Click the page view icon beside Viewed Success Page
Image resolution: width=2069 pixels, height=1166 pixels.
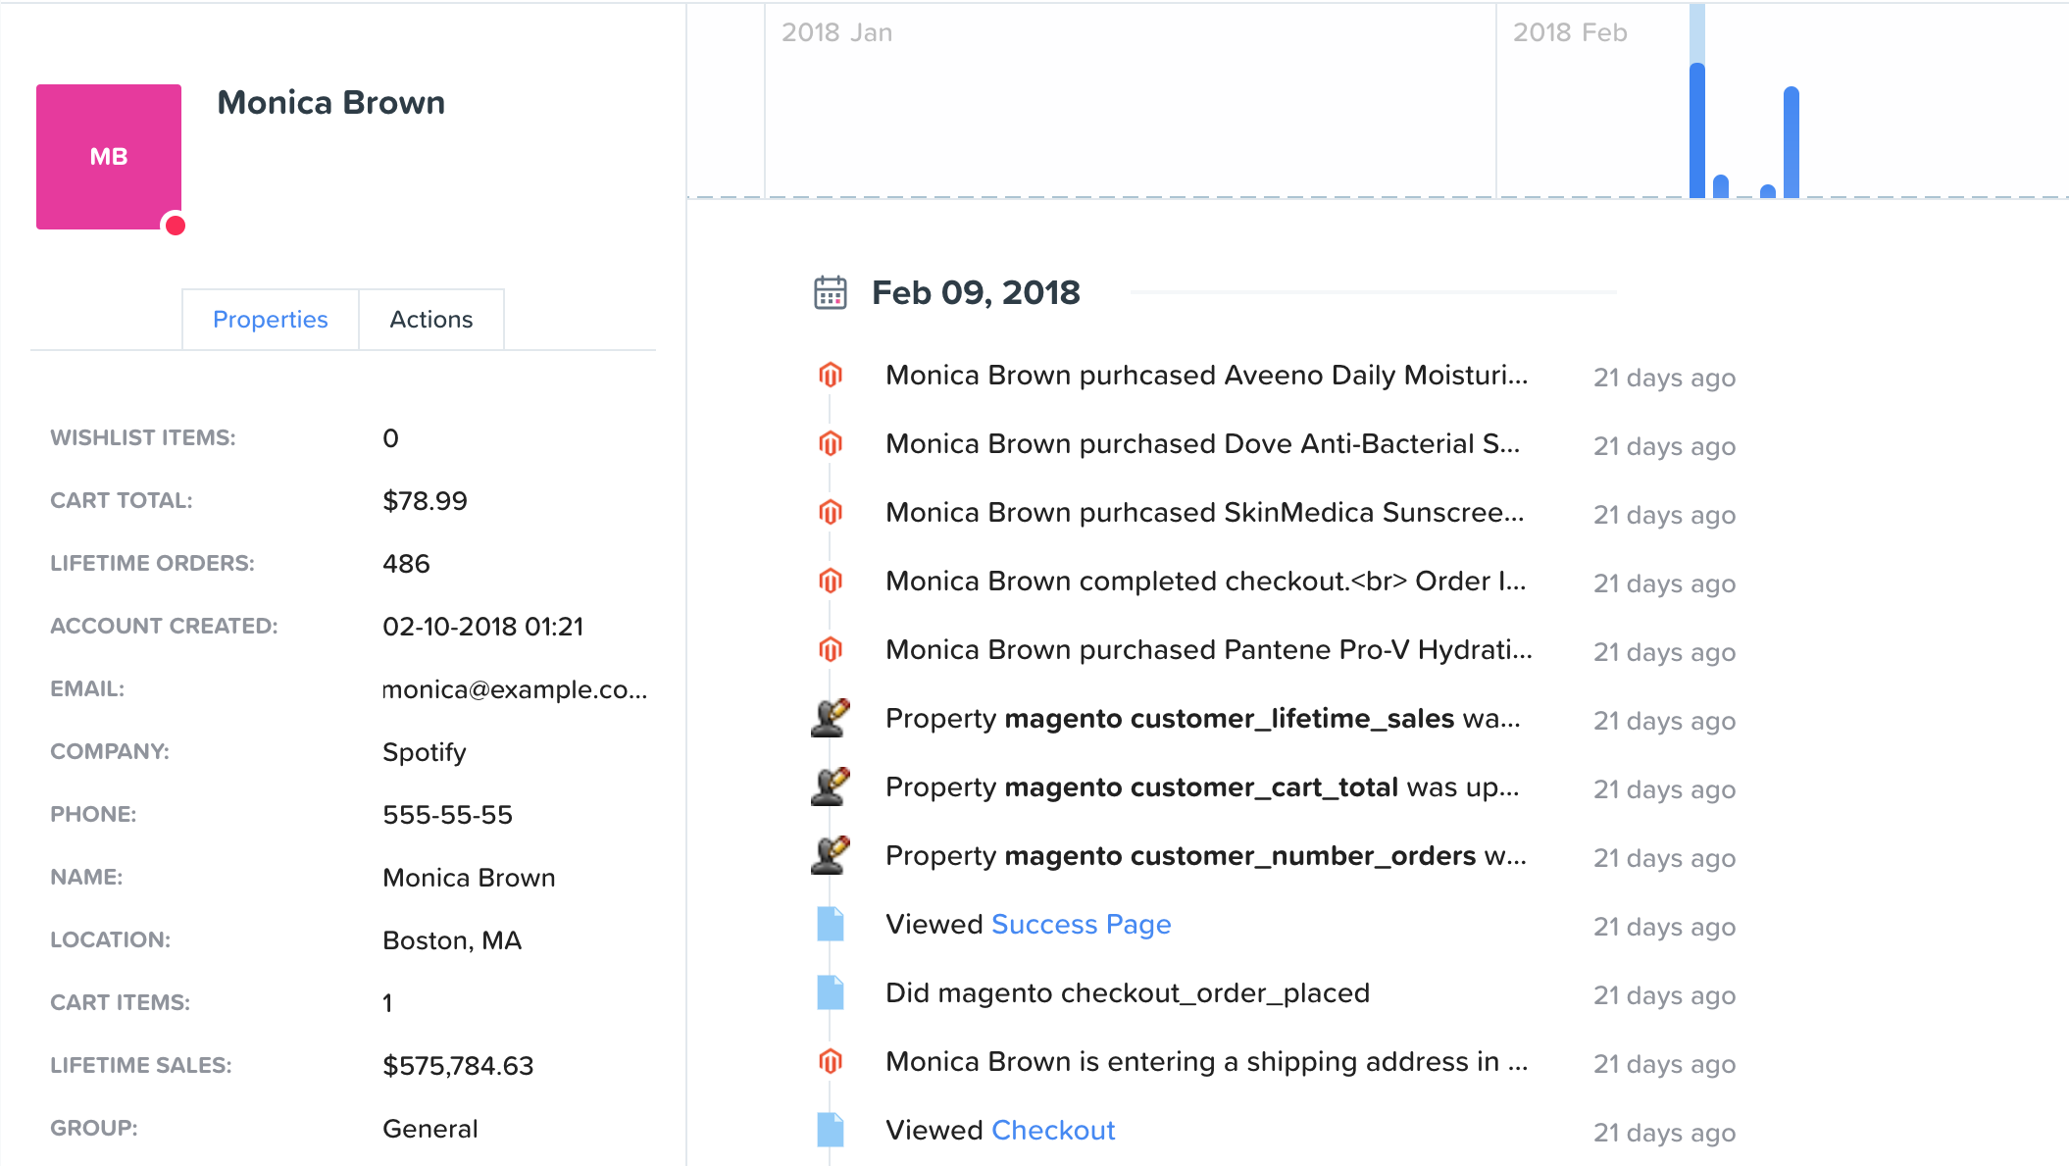(831, 924)
